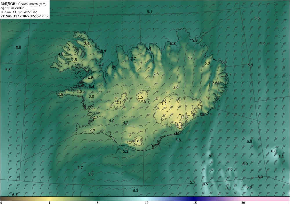
Task: Click the map value "2.3"
Action: (156, 74)
